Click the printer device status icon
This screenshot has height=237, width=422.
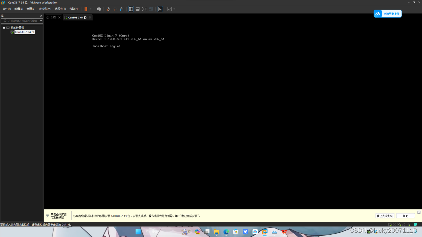[x=404, y=225]
